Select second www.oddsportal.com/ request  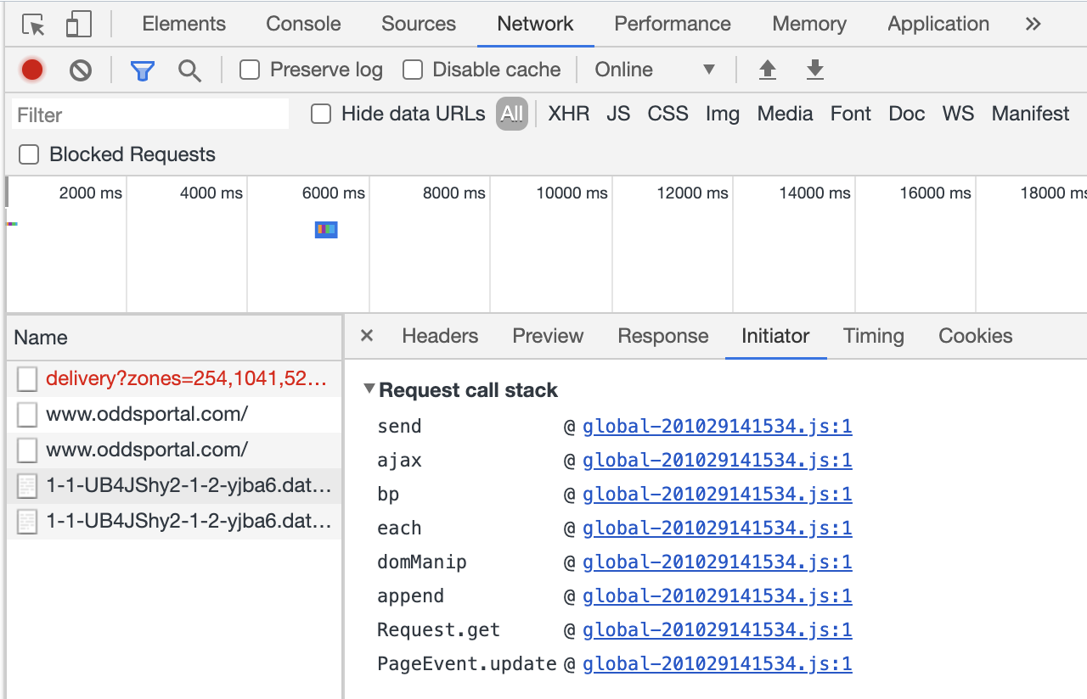coord(174,450)
